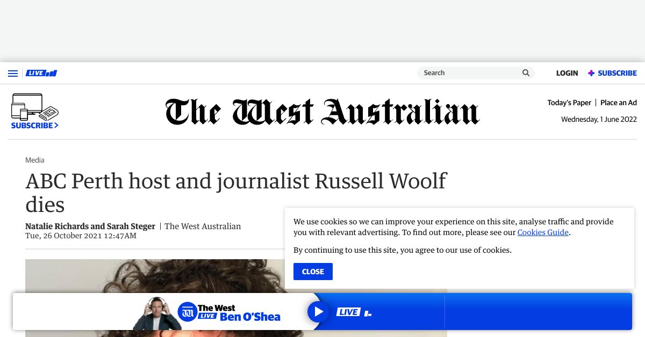Click the audio bars icon next to LIVE player
This screenshot has height=337, width=645.
pos(368,312)
